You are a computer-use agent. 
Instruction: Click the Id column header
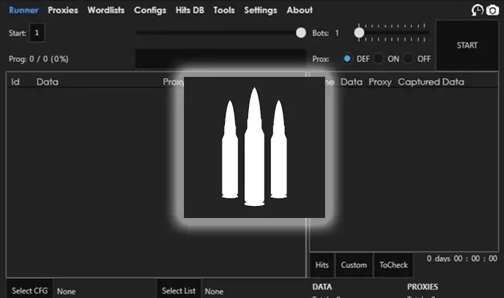(15, 82)
